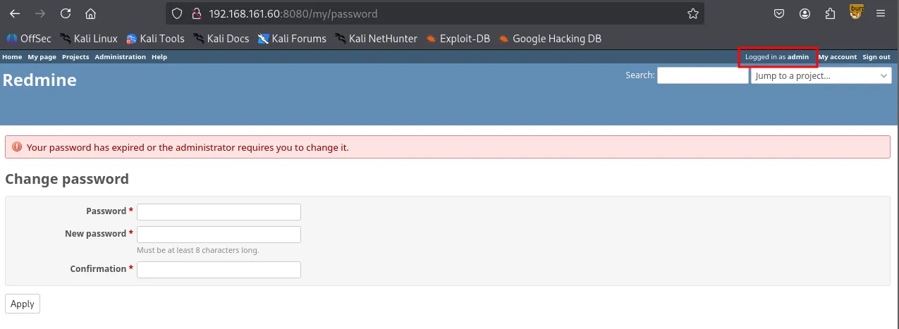Open the Exploit-DB bookmark
This screenshot has width=899, height=329.
(x=458, y=39)
